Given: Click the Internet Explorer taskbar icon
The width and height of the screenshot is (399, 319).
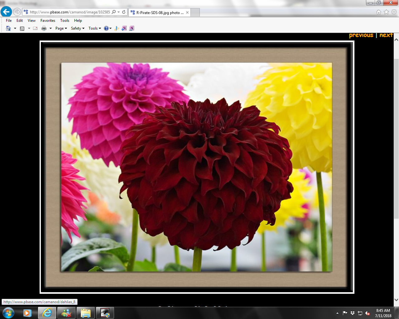Looking at the screenshot, I should click(x=47, y=313).
